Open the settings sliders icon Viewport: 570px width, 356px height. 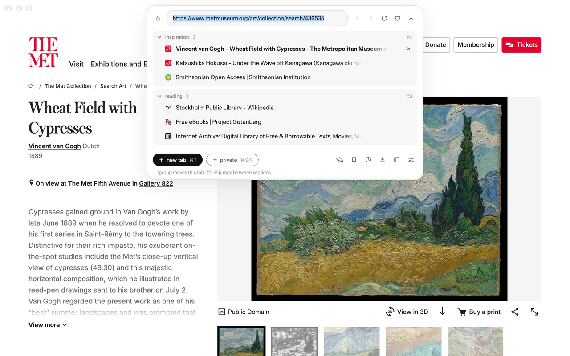411,160
